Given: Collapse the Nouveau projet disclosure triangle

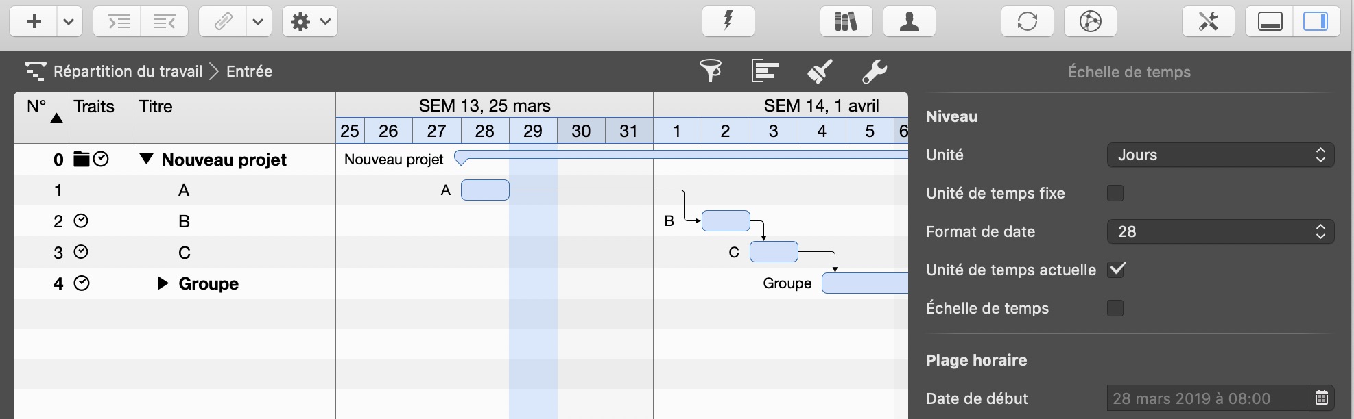Looking at the screenshot, I should [146, 159].
